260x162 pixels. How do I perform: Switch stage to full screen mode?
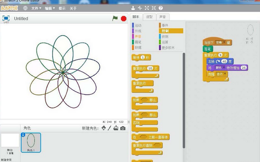(x=6, y=18)
